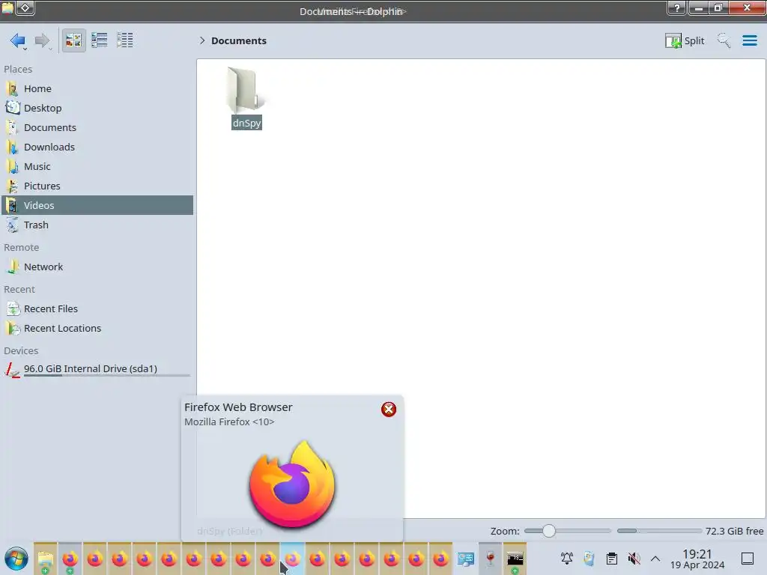Select the dnSpy folder icon
The height and width of the screenshot is (575, 767).
pos(246,90)
